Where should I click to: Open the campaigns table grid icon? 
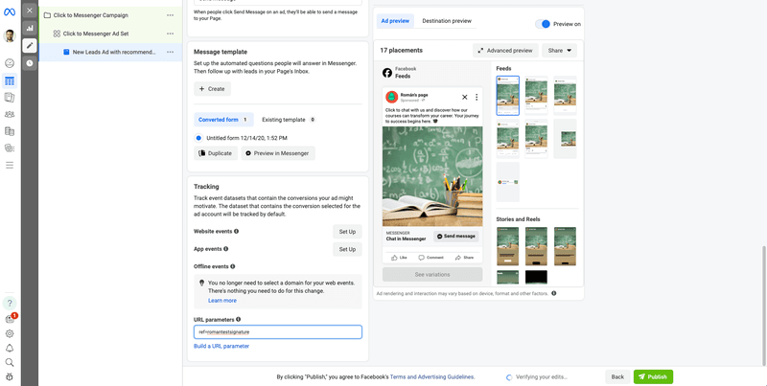(10, 81)
